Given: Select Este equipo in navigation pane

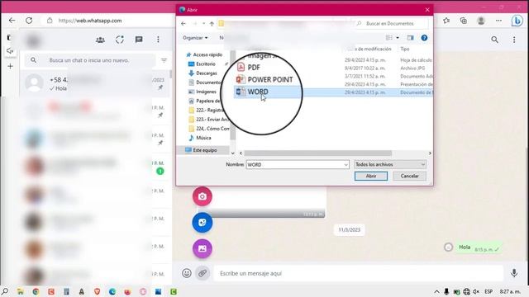Looking at the screenshot, I should pyautogui.click(x=204, y=150).
